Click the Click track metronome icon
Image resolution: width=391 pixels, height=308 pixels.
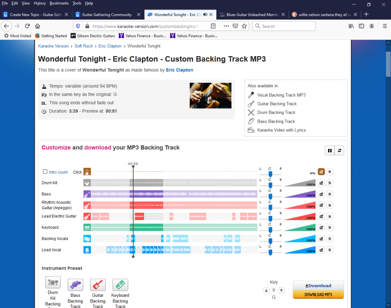pyautogui.click(x=87, y=172)
